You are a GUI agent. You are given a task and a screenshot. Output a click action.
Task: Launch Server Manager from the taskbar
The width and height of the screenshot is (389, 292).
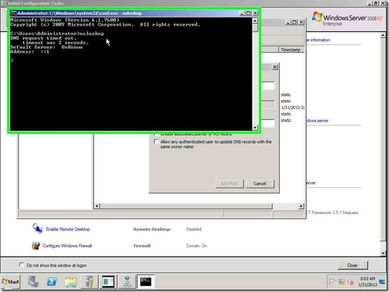point(33,282)
